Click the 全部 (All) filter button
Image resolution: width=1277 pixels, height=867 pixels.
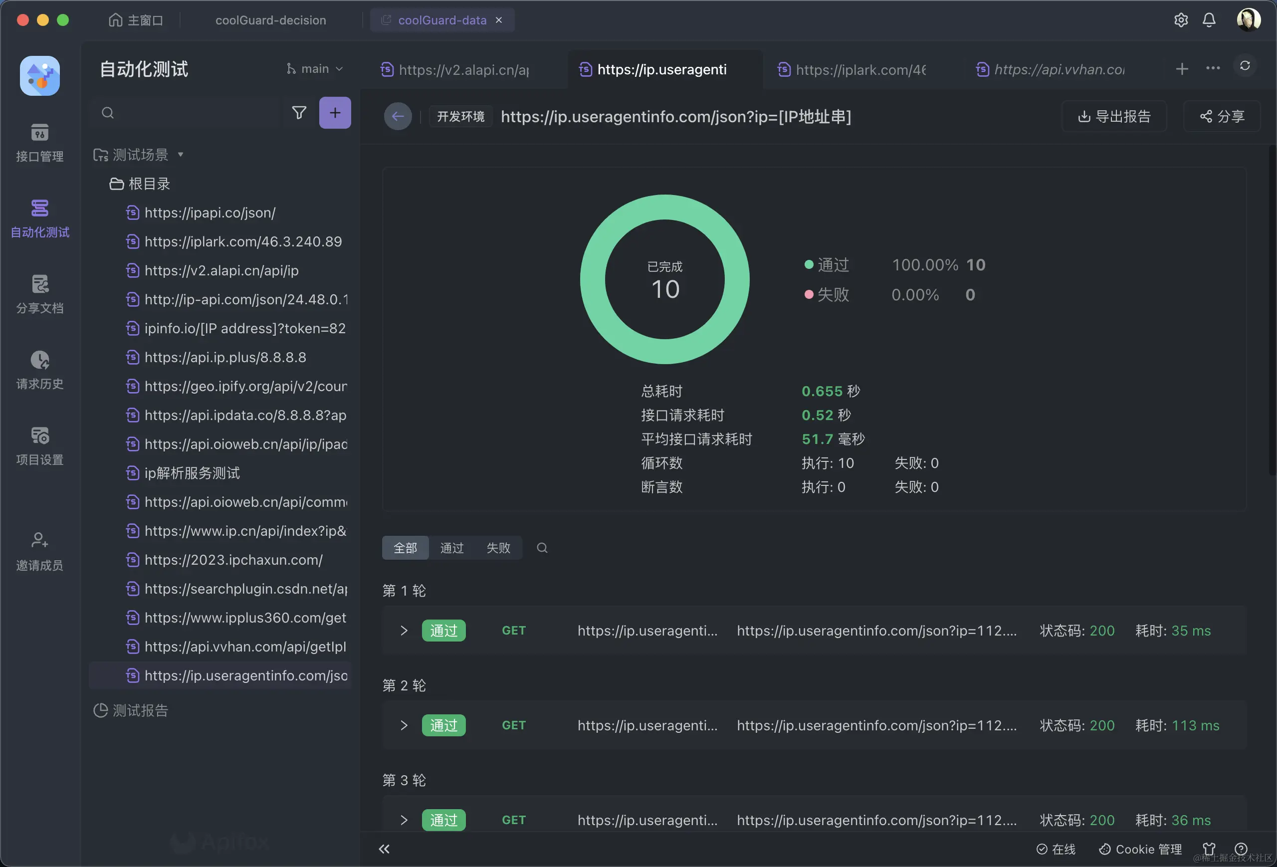(x=405, y=547)
